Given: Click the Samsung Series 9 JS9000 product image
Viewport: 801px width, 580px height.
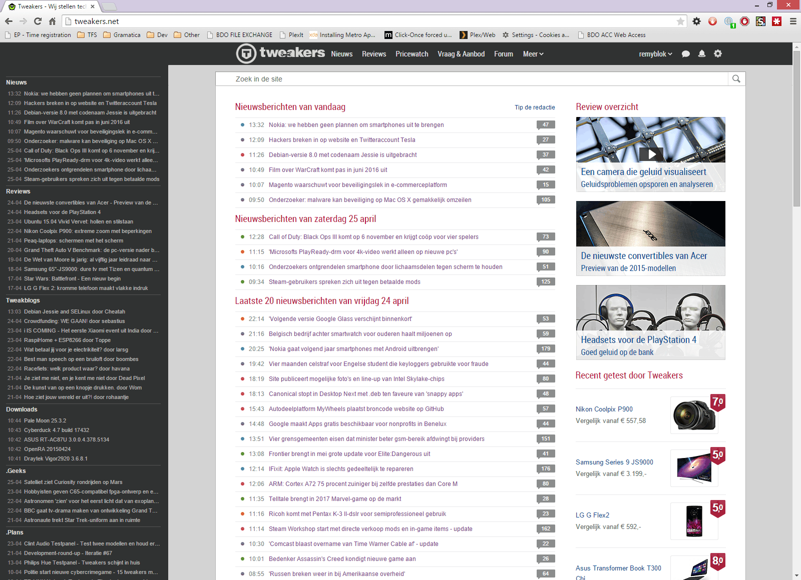Looking at the screenshot, I should click(x=694, y=468).
